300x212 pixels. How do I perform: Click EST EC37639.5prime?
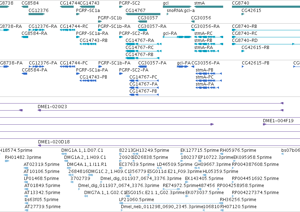(137, 164)
